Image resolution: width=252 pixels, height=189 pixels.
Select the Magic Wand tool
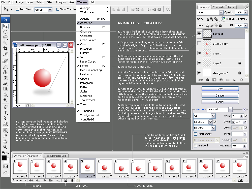[x=6, y=43]
